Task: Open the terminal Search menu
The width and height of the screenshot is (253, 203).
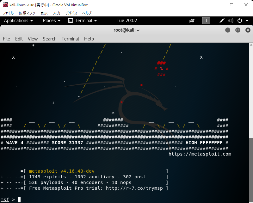Action: (x=50, y=39)
